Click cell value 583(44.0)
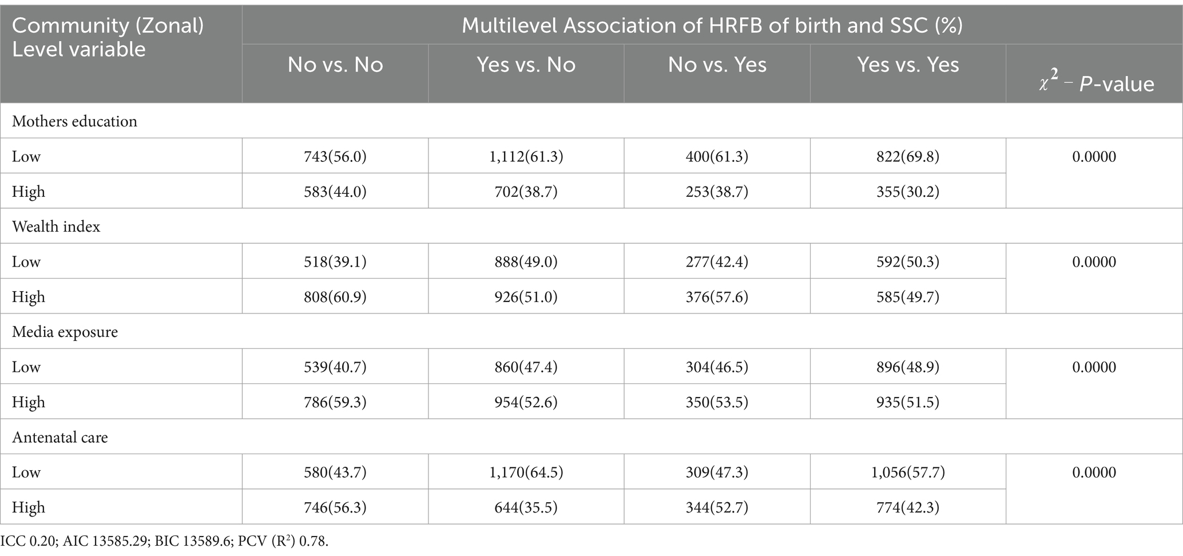Screen dimensions: 1183x556 (335, 192)
